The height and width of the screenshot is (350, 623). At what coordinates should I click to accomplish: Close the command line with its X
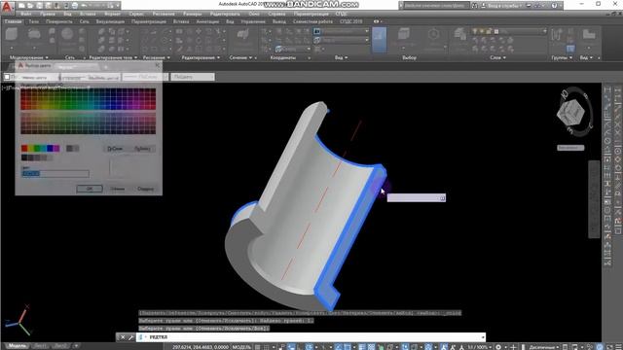123,337
